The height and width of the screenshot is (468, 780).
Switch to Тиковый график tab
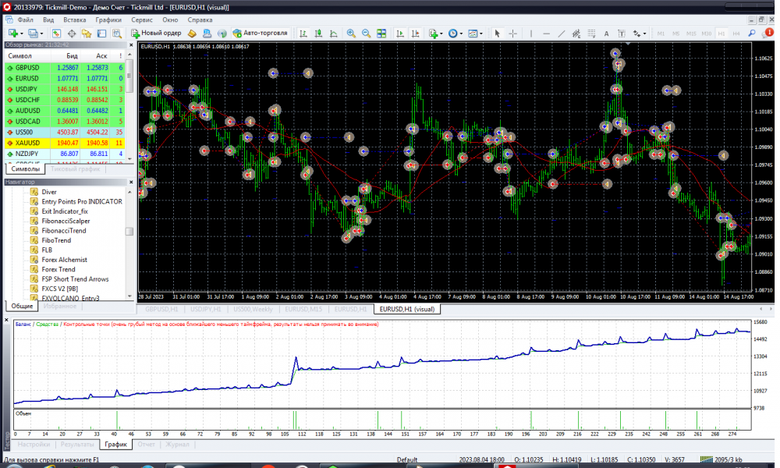click(75, 169)
